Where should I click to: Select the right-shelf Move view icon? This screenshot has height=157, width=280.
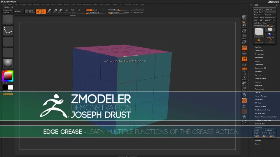click(244, 84)
